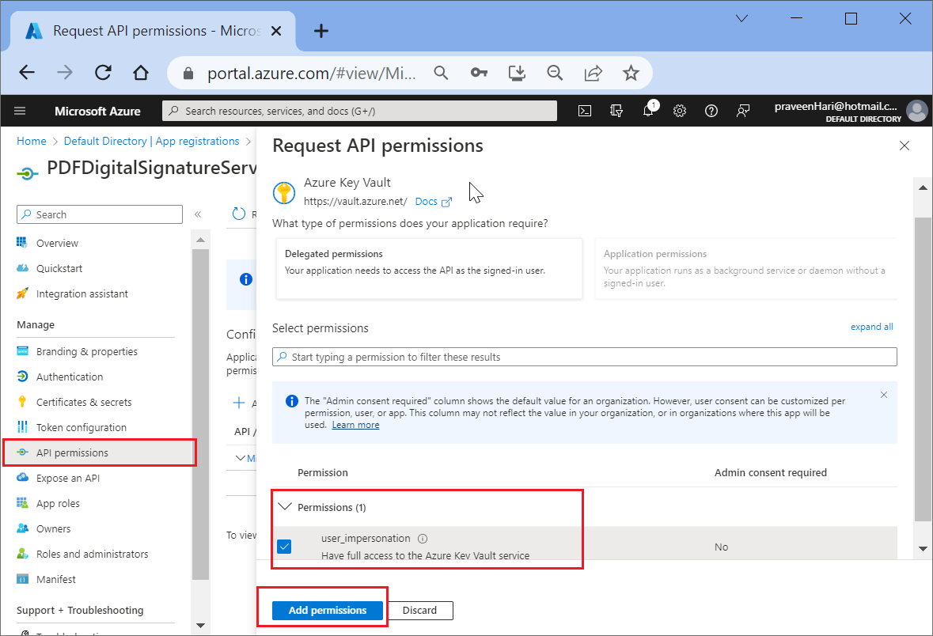Click the user_impersonation info icon
Screen dimensions: 933x636
coord(423,539)
